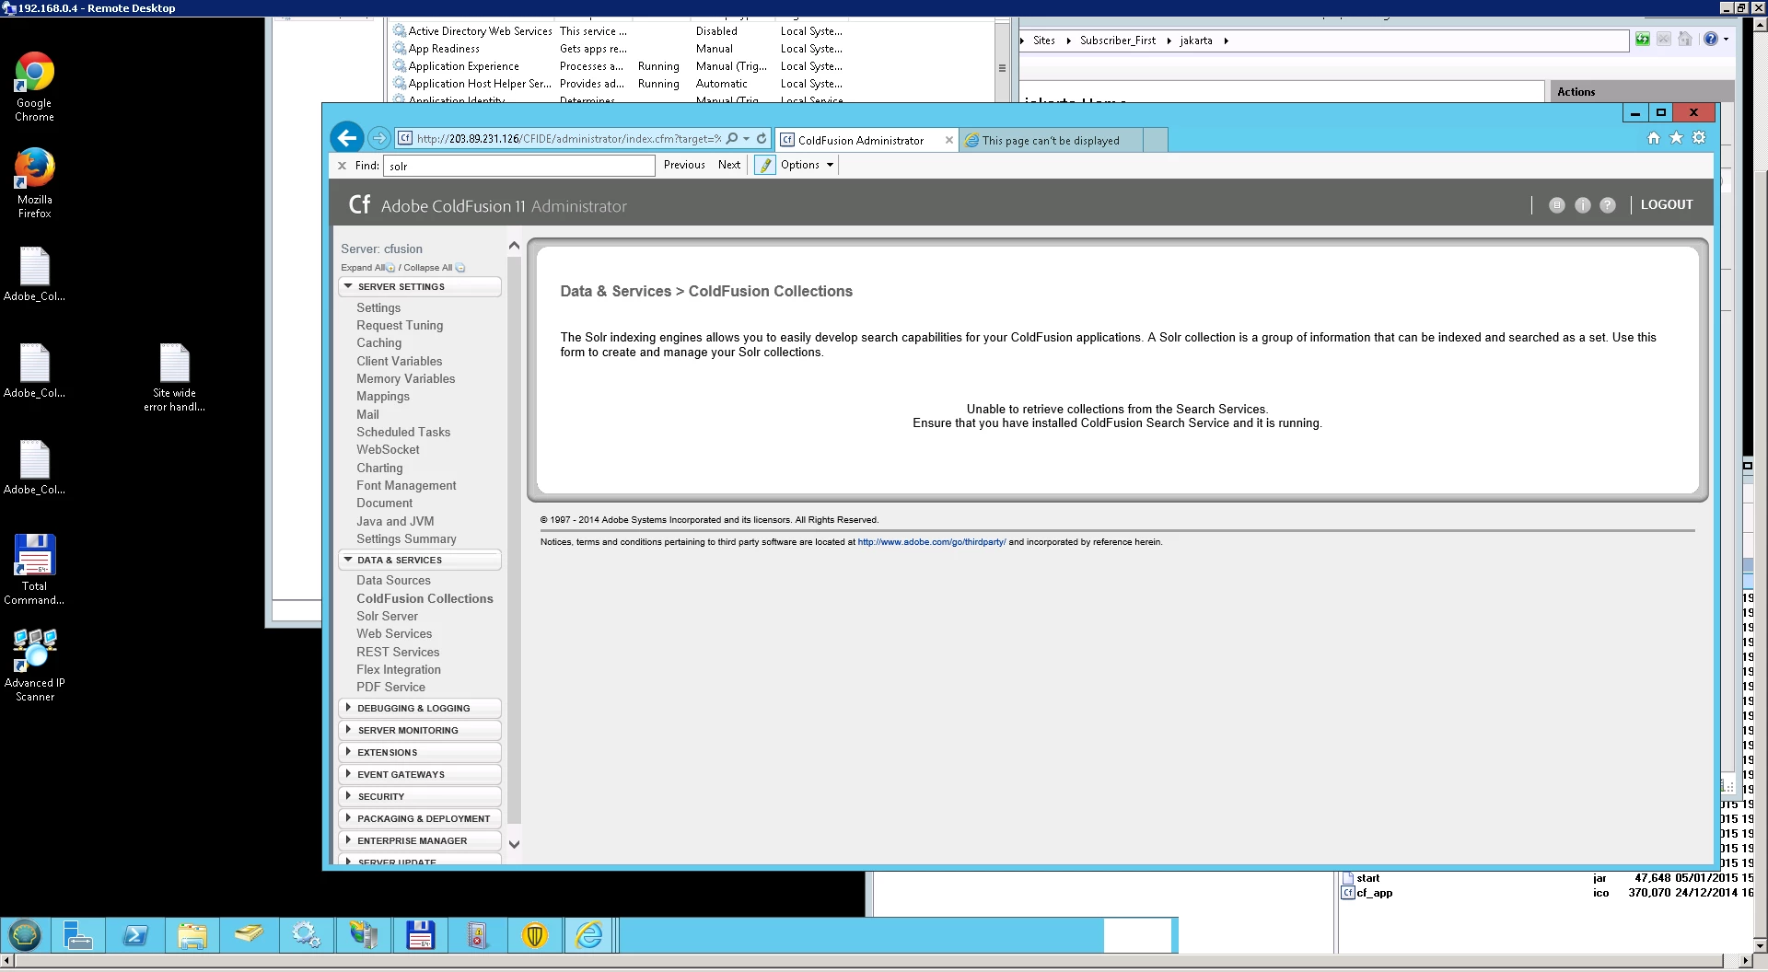Open File Explorer from the taskbar
Viewport: 1768px width, 972px height.
(192, 935)
